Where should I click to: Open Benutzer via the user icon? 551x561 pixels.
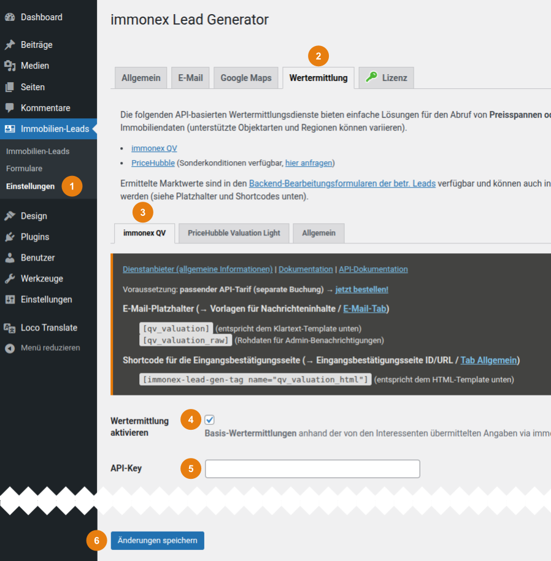coord(10,258)
